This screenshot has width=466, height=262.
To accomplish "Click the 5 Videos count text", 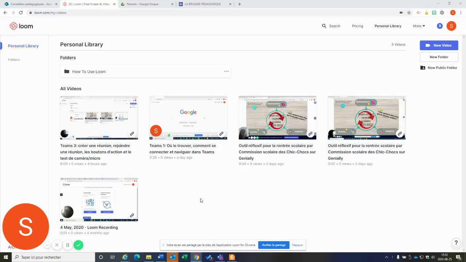I will click(398, 44).
